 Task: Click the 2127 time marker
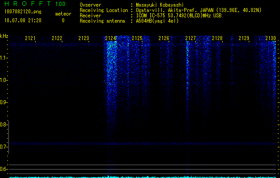191,38
